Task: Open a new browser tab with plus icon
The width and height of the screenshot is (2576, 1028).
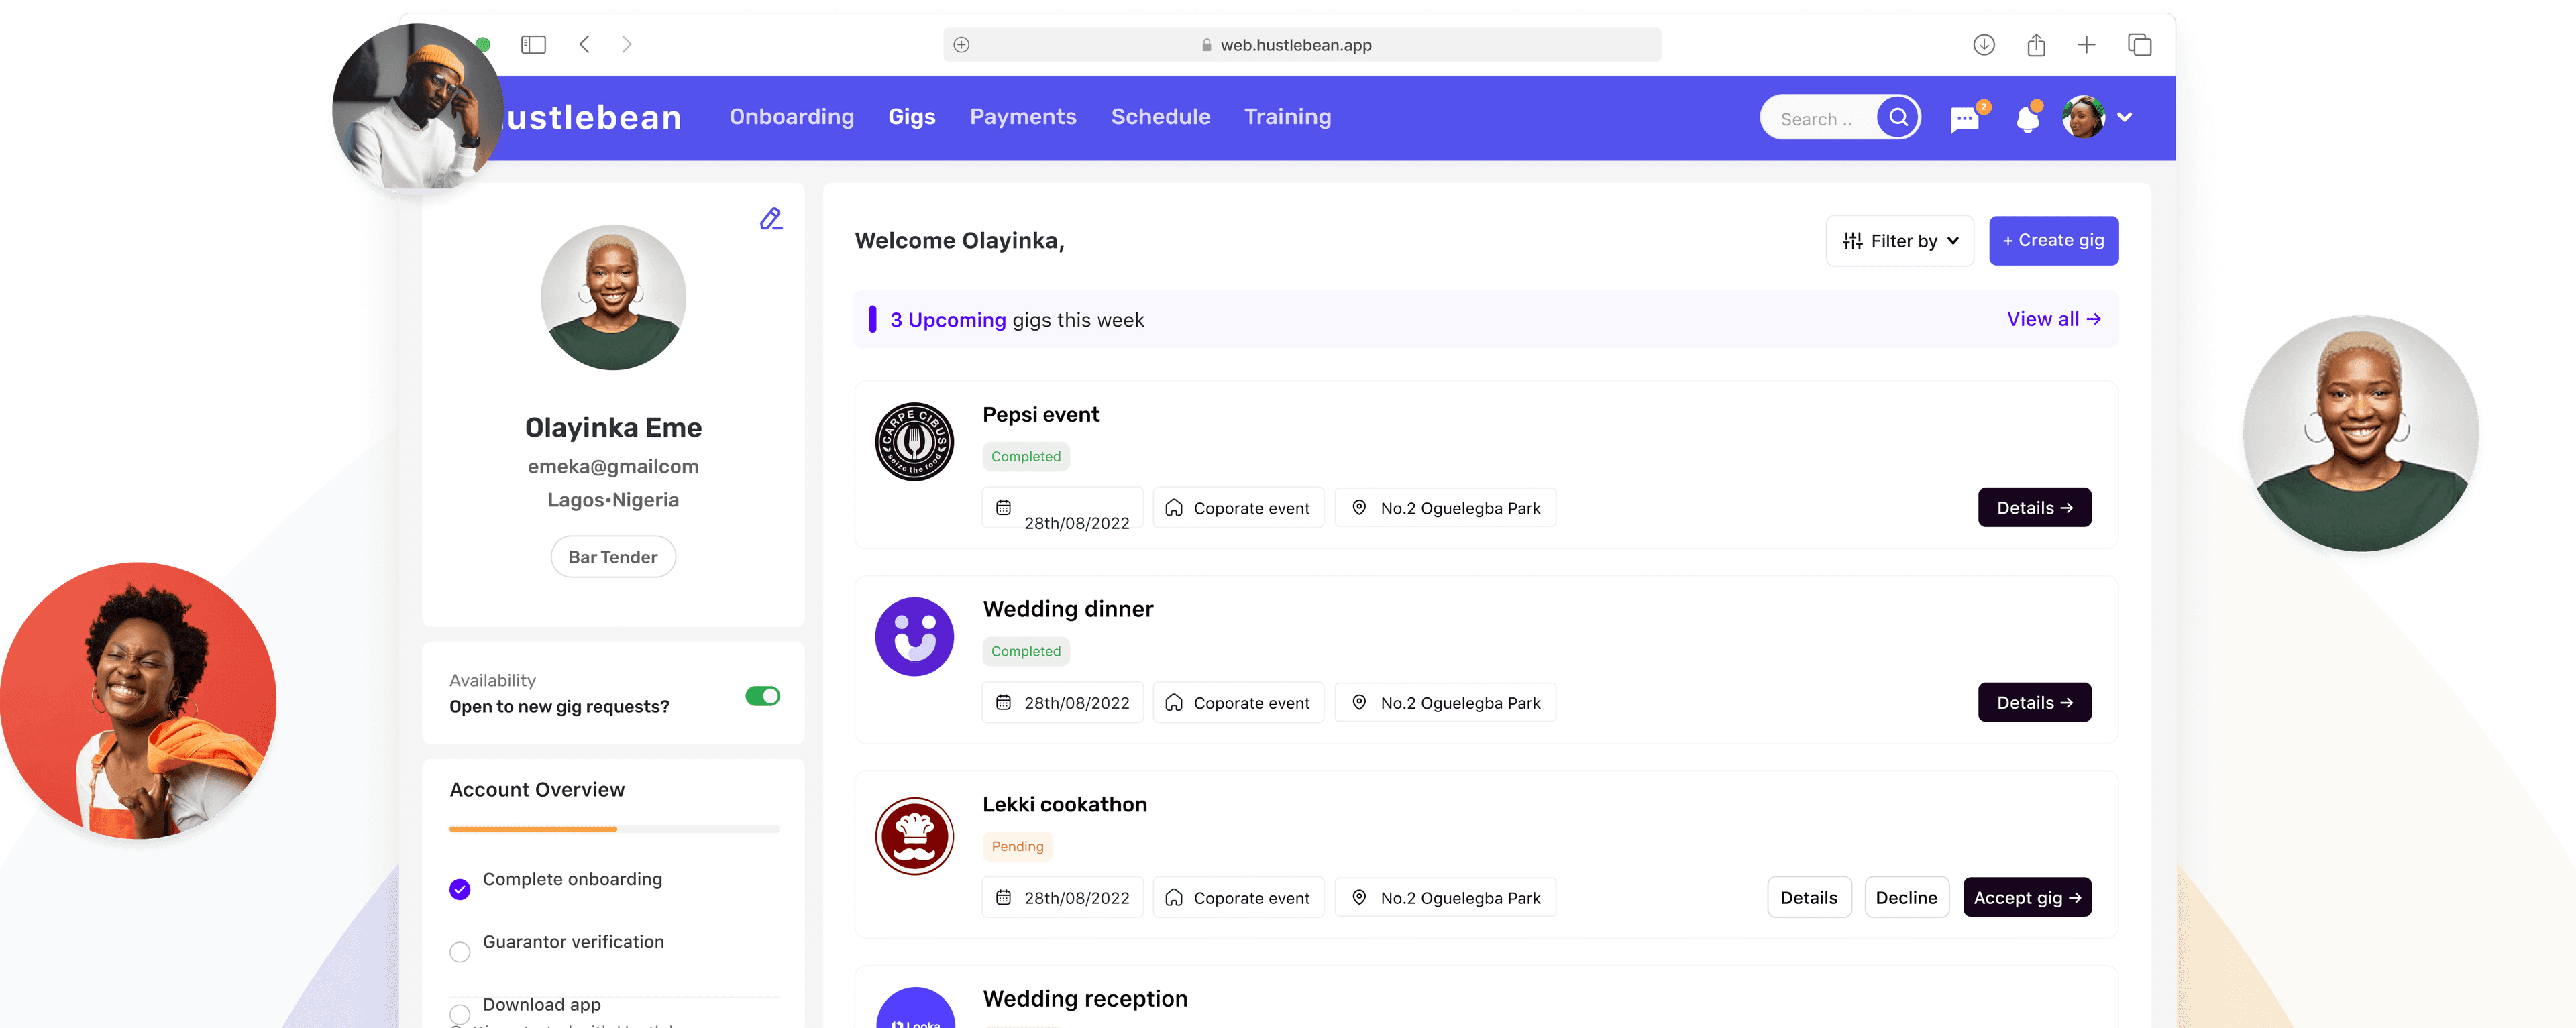Action: (2086, 44)
